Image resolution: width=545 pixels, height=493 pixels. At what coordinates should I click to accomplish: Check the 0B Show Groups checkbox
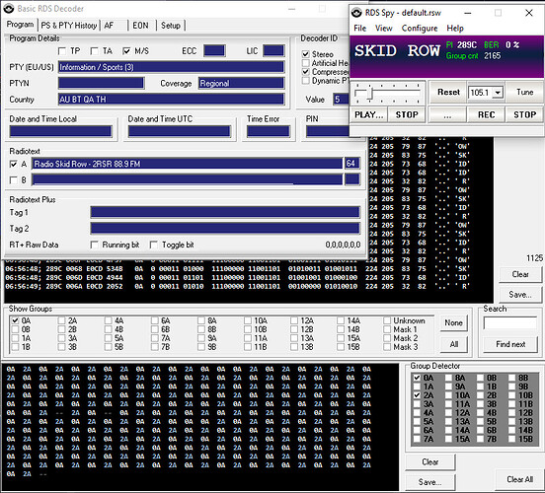(15, 329)
